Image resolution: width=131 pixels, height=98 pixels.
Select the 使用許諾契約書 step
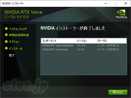point(19,35)
